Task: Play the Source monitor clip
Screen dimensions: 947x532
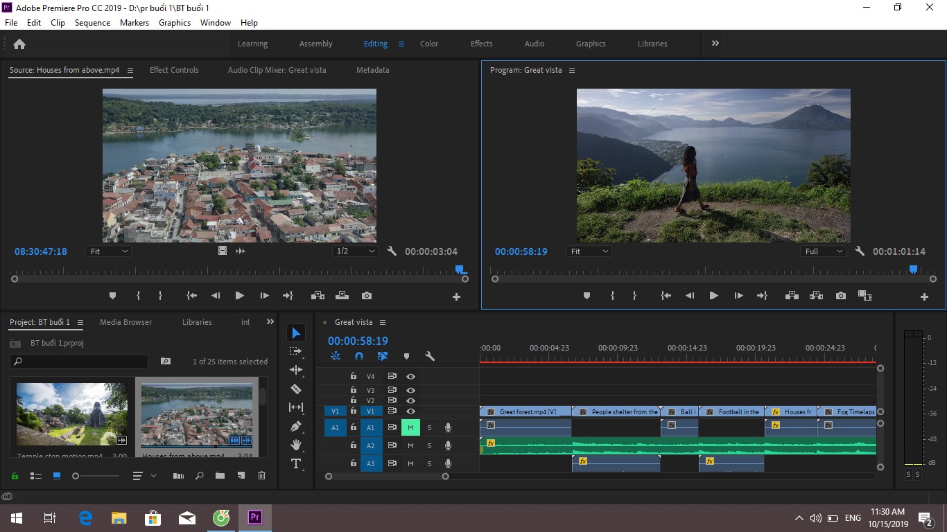Action: (x=239, y=296)
